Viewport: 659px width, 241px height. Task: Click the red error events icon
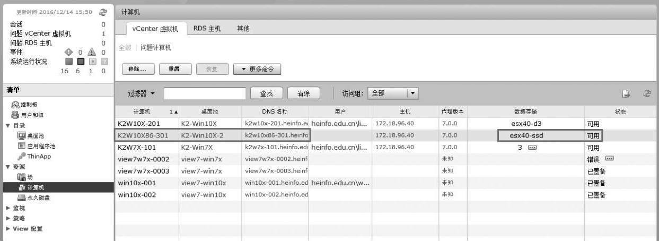[x=68, y=53]
